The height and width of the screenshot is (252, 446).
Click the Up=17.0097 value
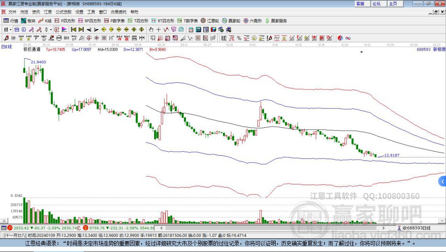point(81,49)
